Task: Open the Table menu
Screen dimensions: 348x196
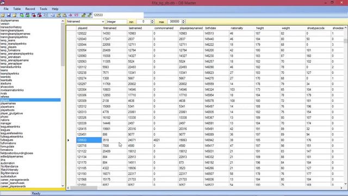Action: coord(17,9)
